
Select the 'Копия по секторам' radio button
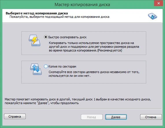(46, 66)
